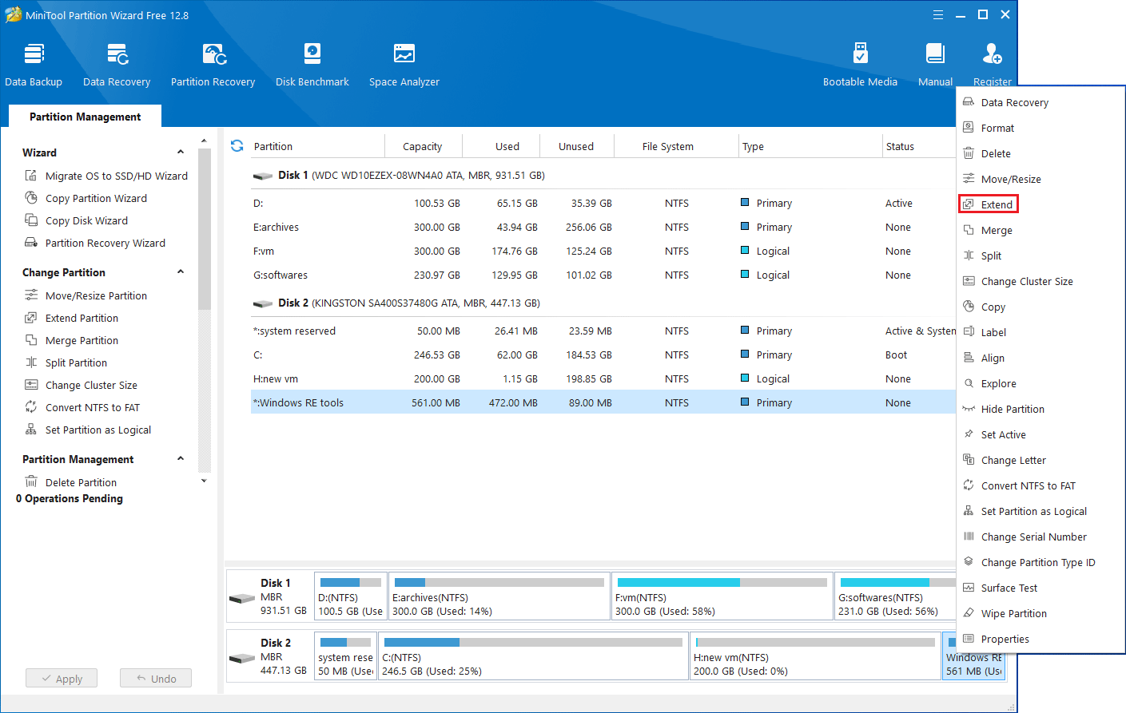Start Migrate OS to SSD/HD Wizard
The height and width of the screenshot is (713, 1126).
point(106,176)
